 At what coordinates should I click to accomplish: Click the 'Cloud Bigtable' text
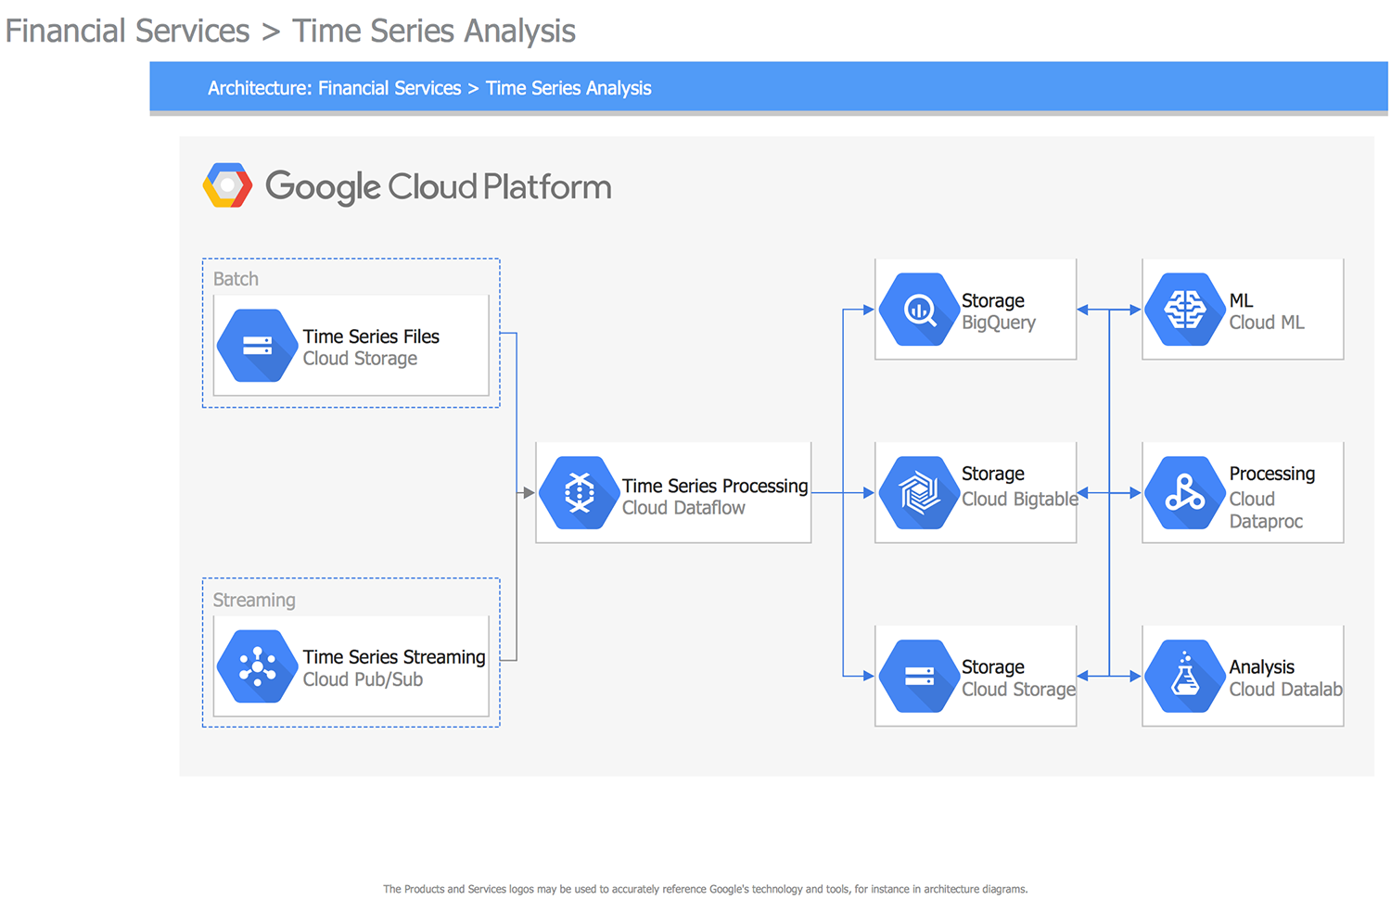point(1020,499)
